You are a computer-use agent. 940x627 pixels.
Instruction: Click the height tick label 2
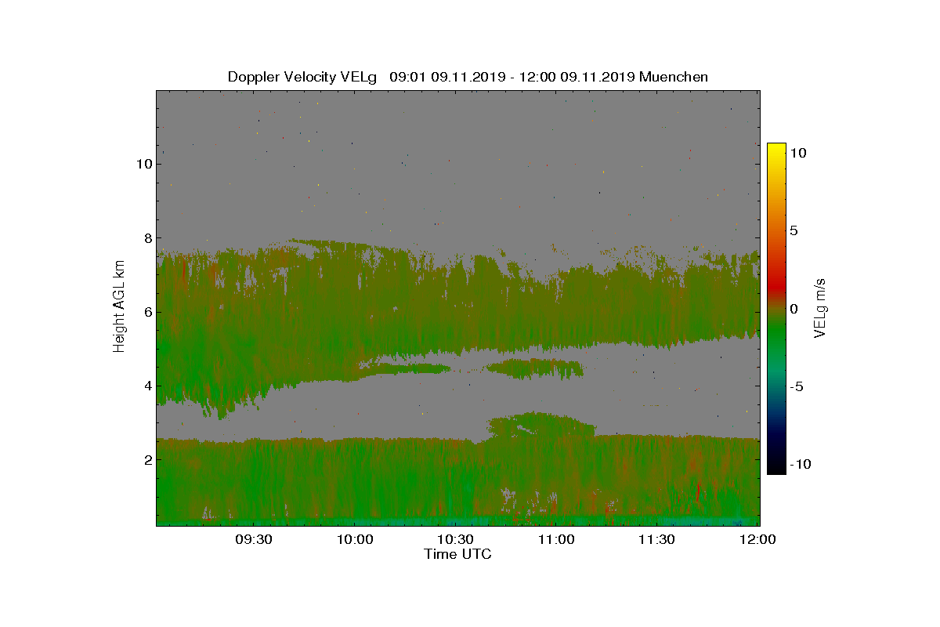[x=146, y=459]
